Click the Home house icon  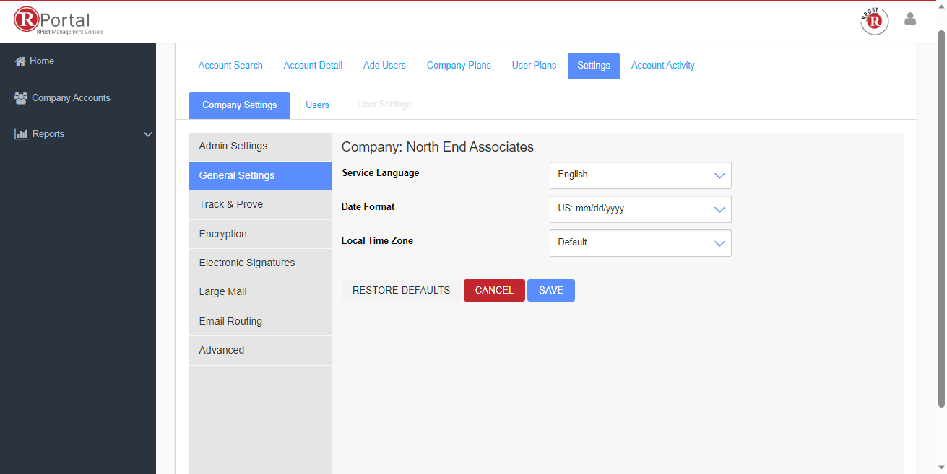(20, 61)
